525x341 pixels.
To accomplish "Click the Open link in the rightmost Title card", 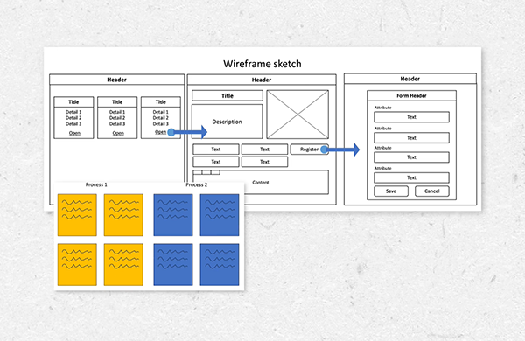I will (161, 132).
